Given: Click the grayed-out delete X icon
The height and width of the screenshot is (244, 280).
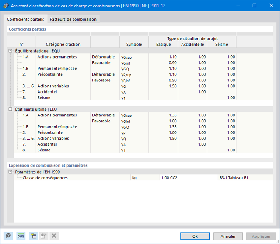Looking at the screenshot, I should [54, 236].
